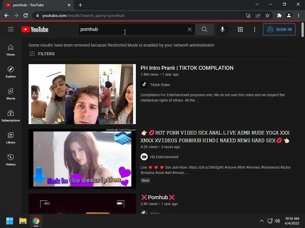
Task: Go to Home in the sidebar
Action: pyautogui.click(x=11, y=50)
